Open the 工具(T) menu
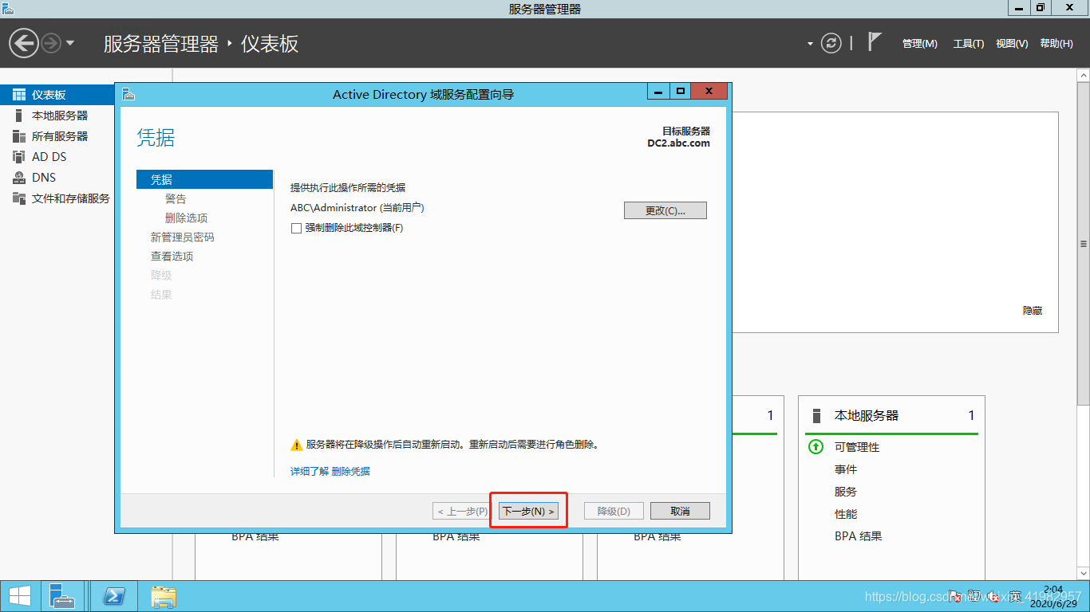Image resolution: width=1090 pixels, height=612 pixels. point(968,44)
